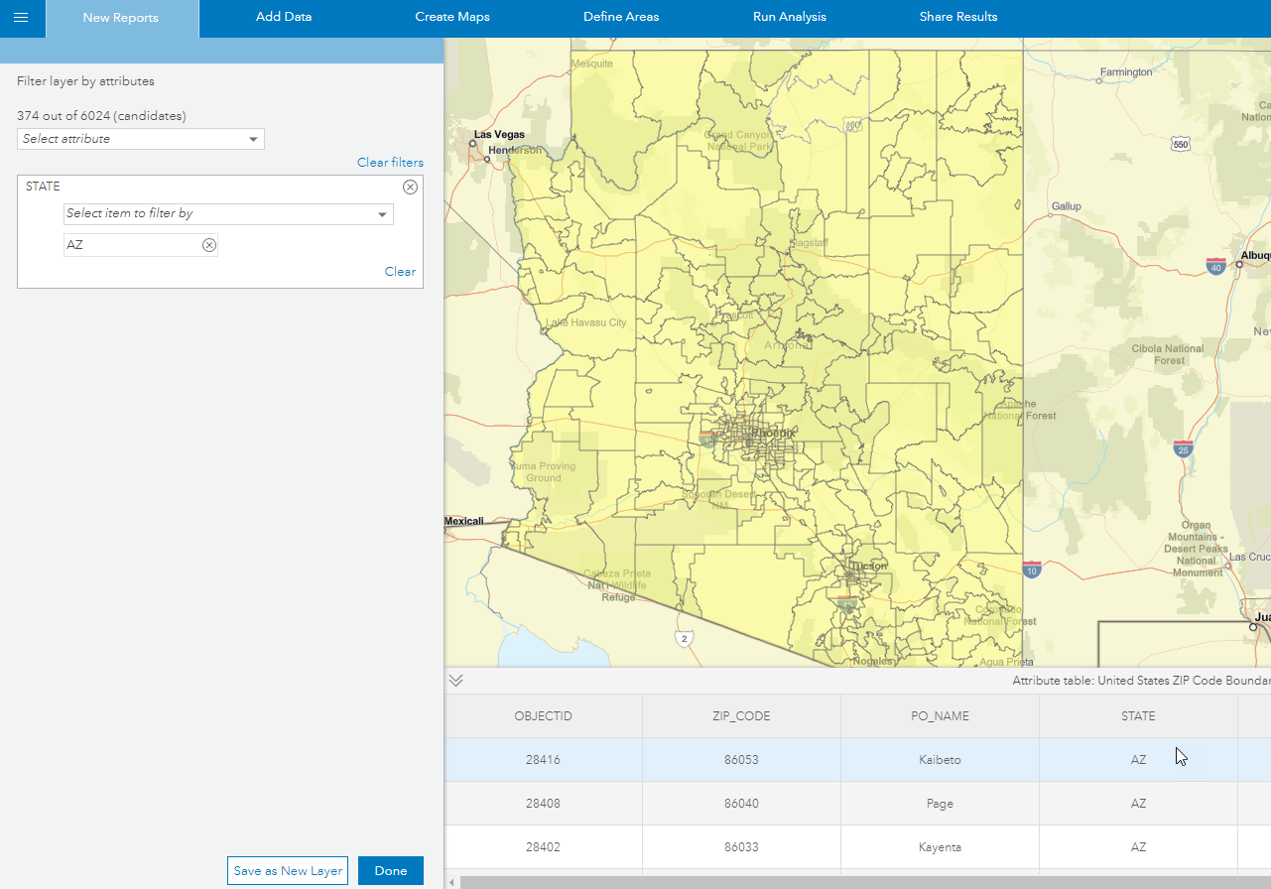Switch to the Share Results tab
Image resolution: width=1271 pixels, height=889 pixels.
(x=957, y=17)
